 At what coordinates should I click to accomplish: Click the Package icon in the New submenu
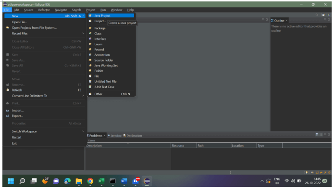90,28
